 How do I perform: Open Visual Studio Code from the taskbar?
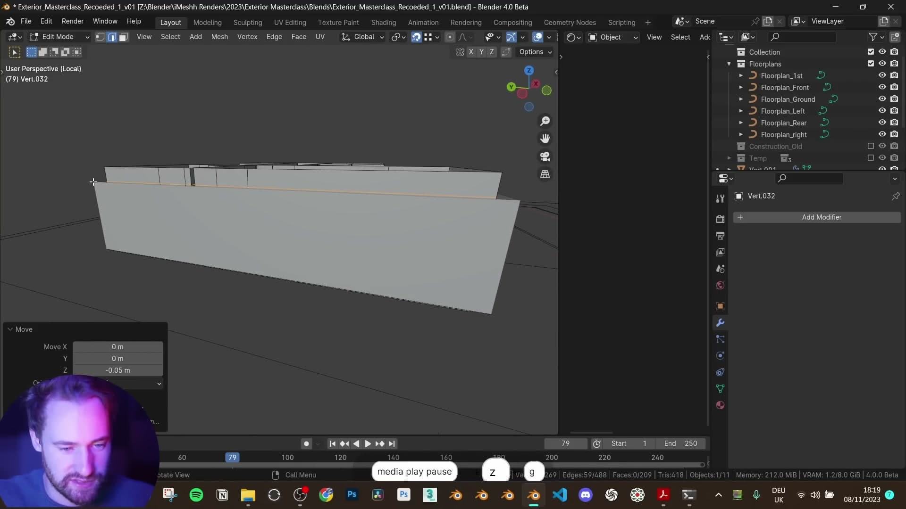(x=560, y=495)
